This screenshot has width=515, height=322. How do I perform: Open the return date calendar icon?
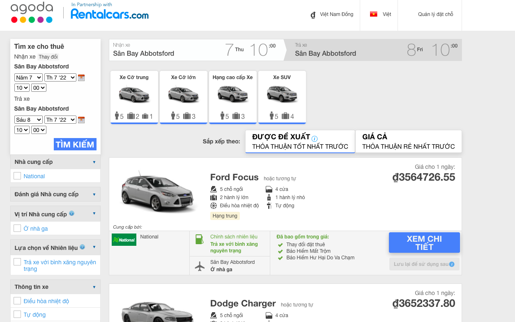(81, 120)
